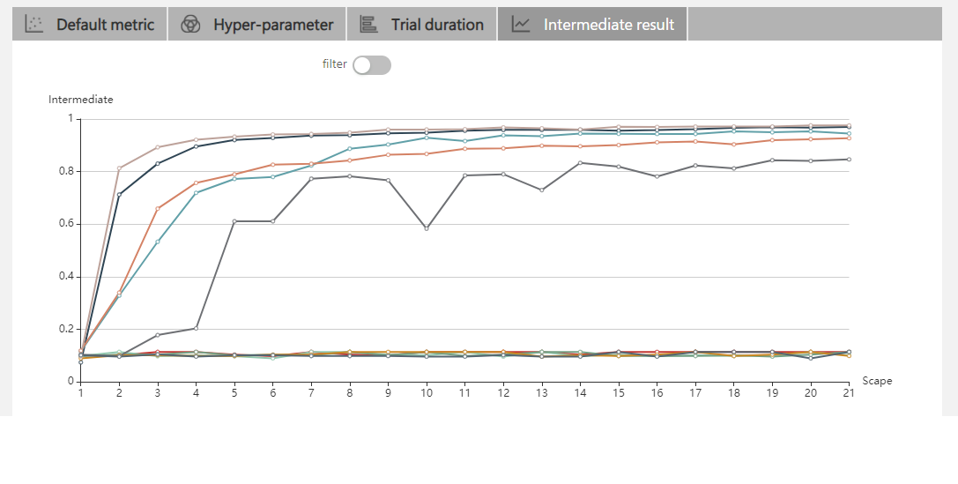
Task: Click the dark navy line's point at step 2
Action: pyautogui.click(x=119, y=195)
